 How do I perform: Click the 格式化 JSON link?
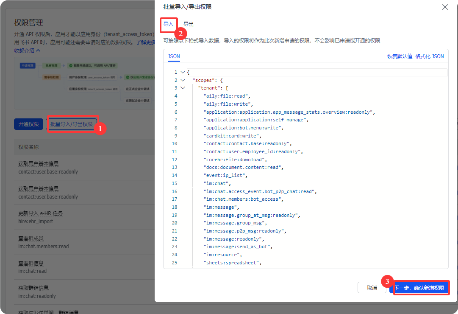pyautogui.click(x=429, y=56)
